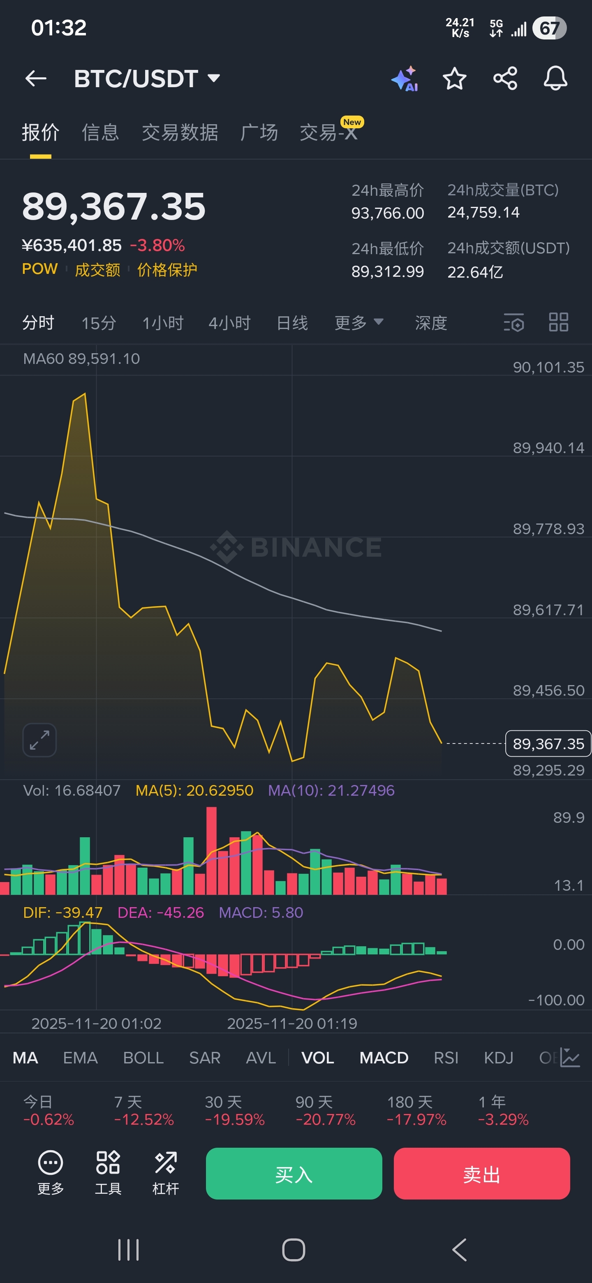592x1283 pixels.
Task: Open chart settings icon
Action: click(x=513, y=323)
